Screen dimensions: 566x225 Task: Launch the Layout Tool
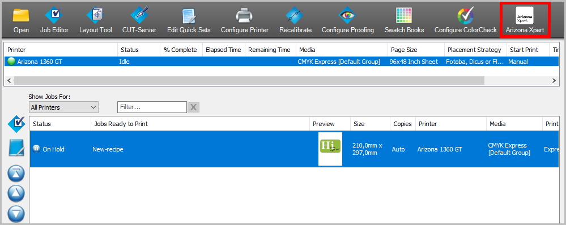tap(96, 20)
